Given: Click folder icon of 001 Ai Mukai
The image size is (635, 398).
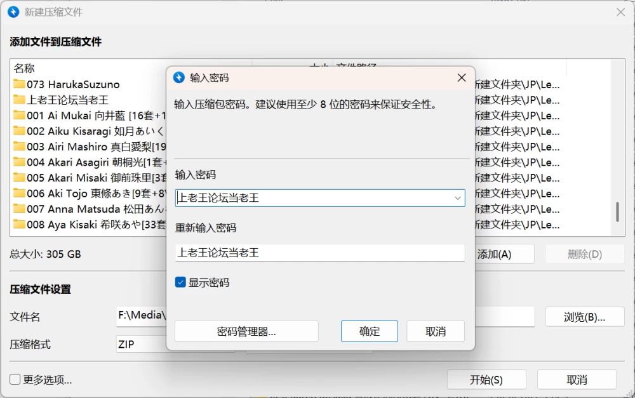Looking at the screenshot, I should point(19,115).
